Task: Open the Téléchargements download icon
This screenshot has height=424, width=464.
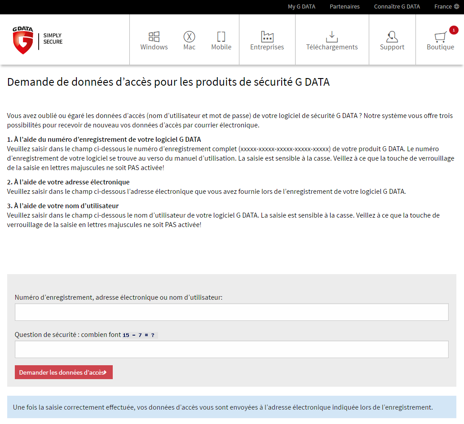Action: [x=332, y=37]
